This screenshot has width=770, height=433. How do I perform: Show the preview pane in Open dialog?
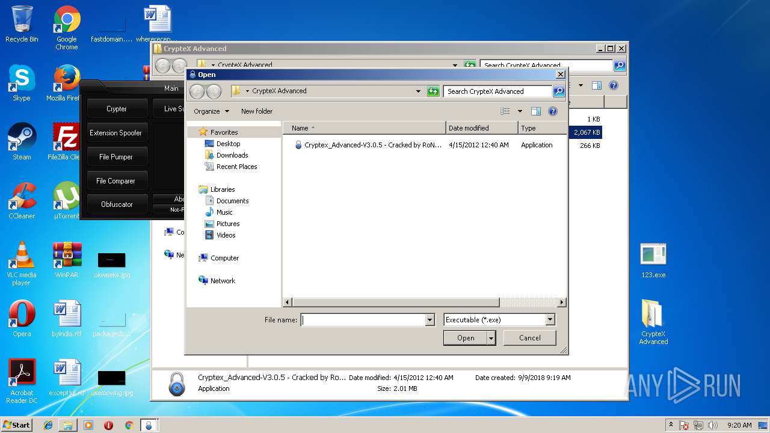[x=535, y=111]
